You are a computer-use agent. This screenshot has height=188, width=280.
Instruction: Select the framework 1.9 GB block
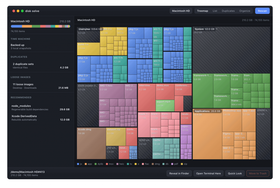[x=221, y=101]
